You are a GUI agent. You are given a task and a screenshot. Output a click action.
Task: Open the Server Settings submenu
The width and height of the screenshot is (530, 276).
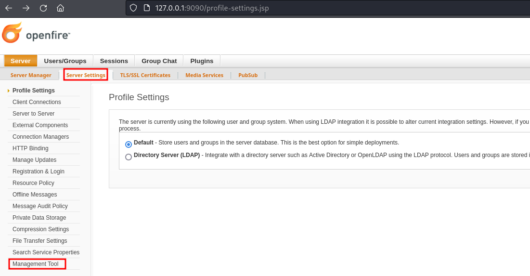tap(86, 75)
